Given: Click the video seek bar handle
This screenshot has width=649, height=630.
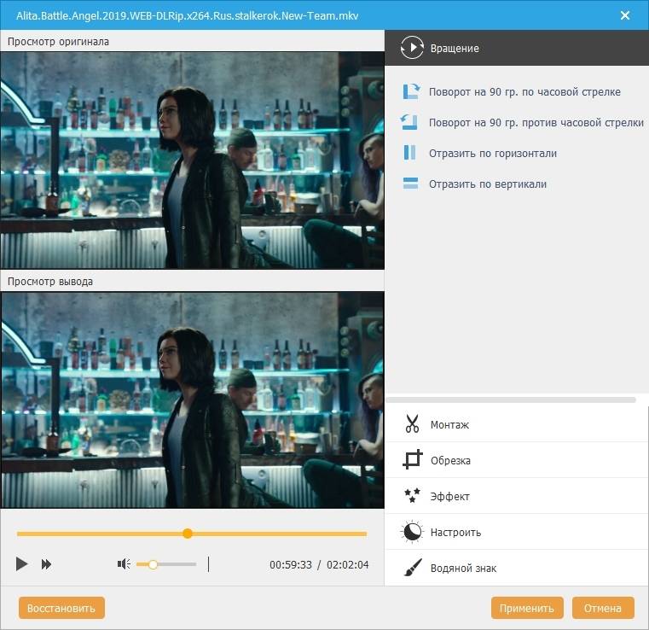Looking at the screenshot, I should coord(188,533).
